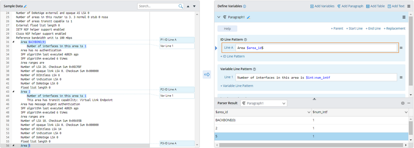Viewport: 414px width, 148px height.
Task: Jump to previous search match arrow
Action: pos(188,6)
